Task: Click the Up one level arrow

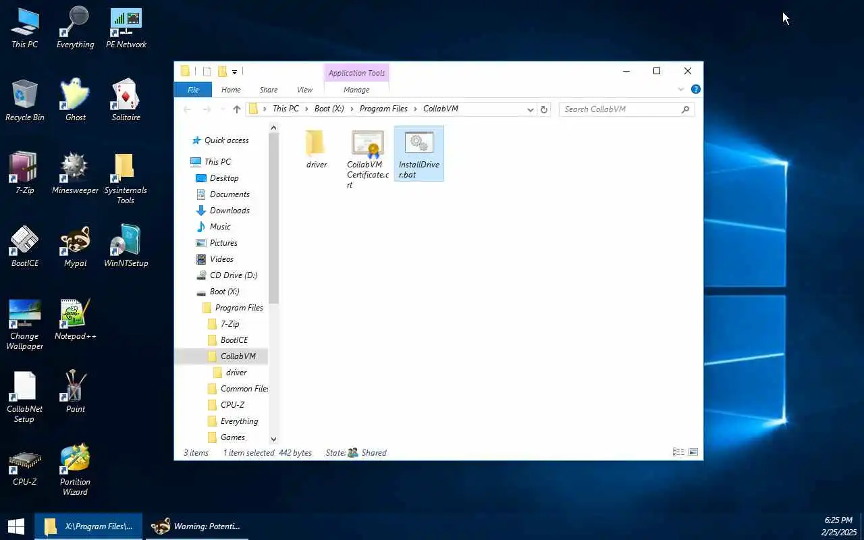Action: pyautogui.click(x=236, y=109)
